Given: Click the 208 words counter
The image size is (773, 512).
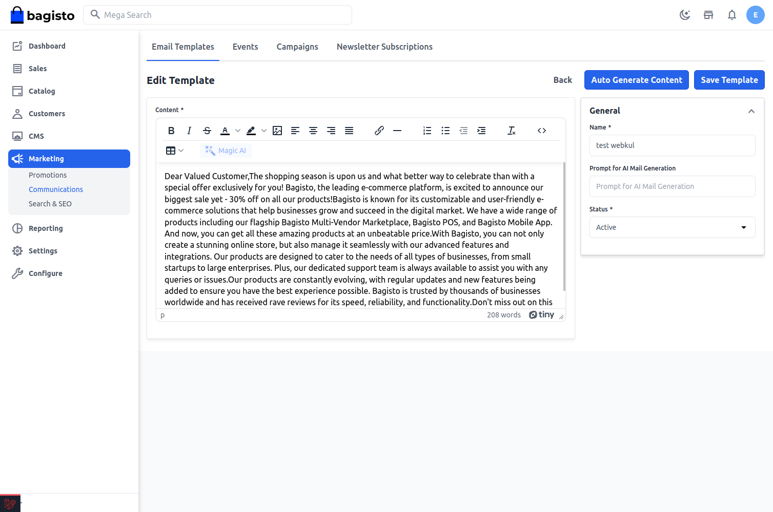Looking at the screenshot, I should 504,315.
